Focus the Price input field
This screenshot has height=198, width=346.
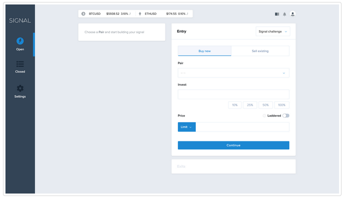pyautogui.click(x=242, y=127)
